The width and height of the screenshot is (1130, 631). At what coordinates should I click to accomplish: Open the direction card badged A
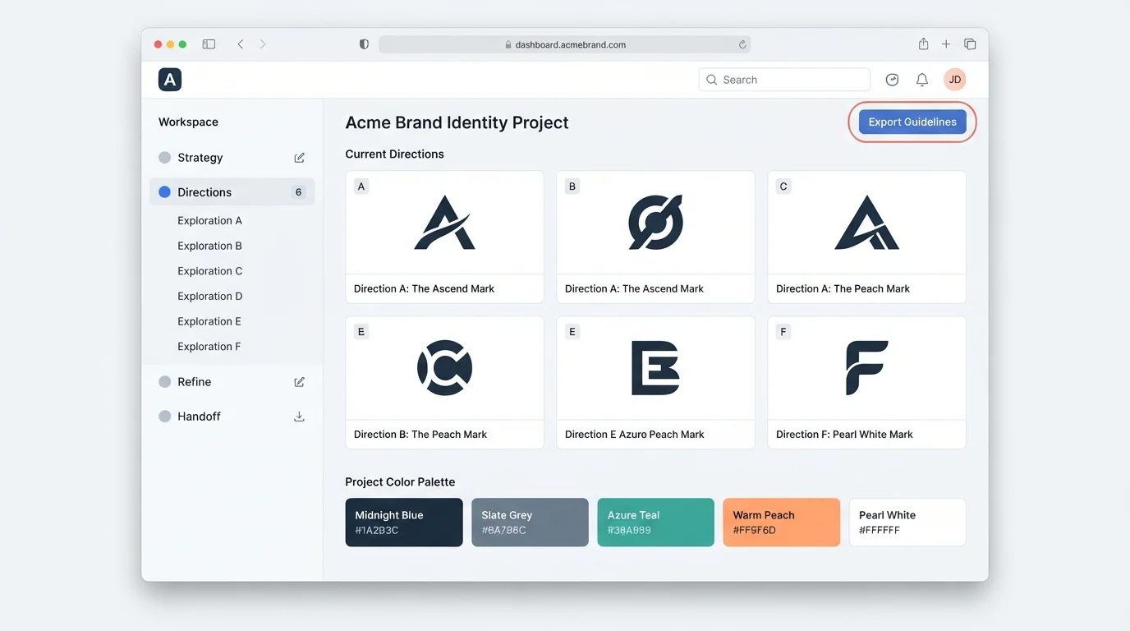pyautogui.click(x=444, y=237)
